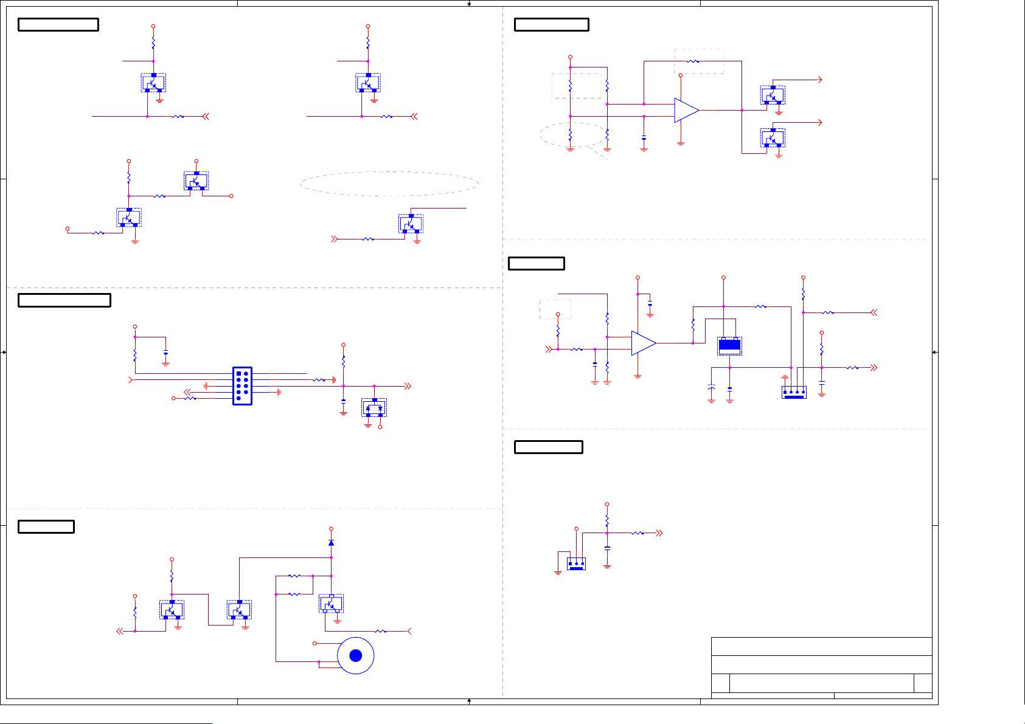Click the transistor with unfilled pads near motor
This screenshot has width=1025, height=724.
(x=331, y=604)
